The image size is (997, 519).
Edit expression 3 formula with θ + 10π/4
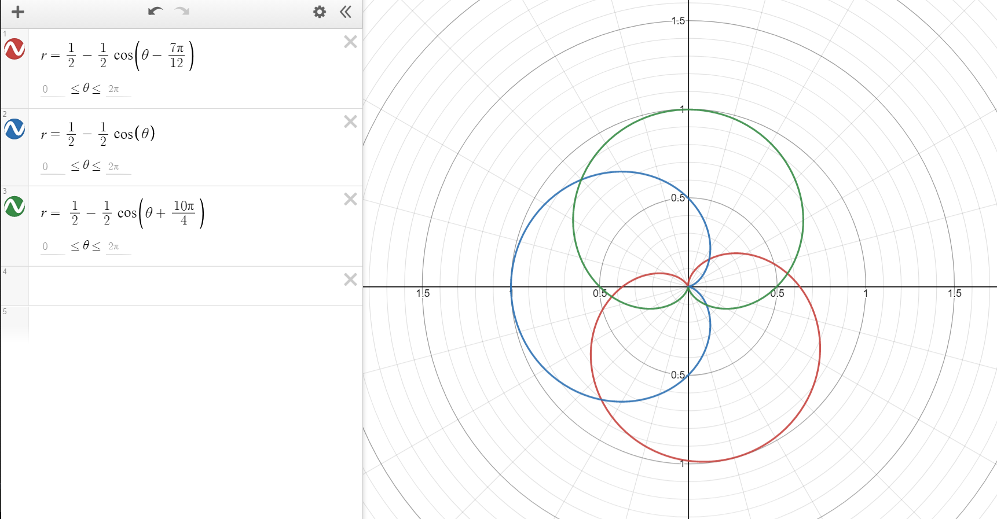point(123,213)
